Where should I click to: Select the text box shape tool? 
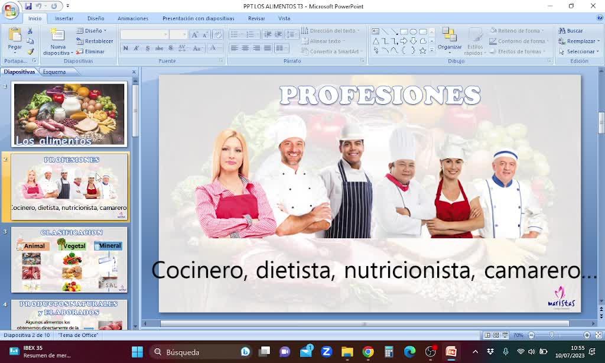click(x=375, y=31)
